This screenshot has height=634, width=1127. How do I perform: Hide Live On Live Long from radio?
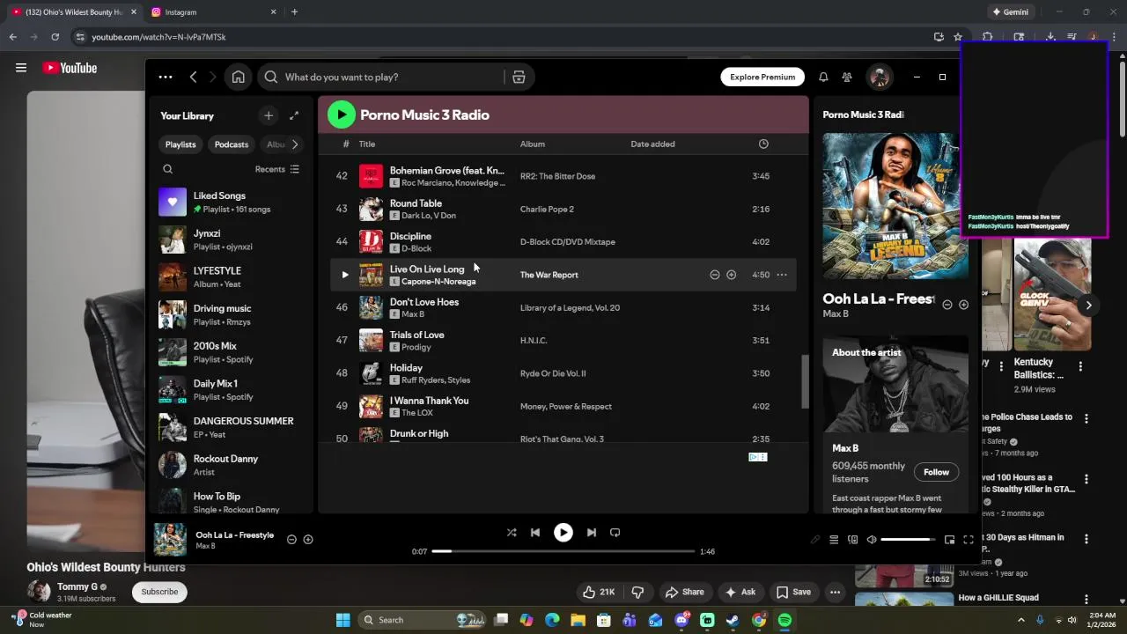click(715, 275)
